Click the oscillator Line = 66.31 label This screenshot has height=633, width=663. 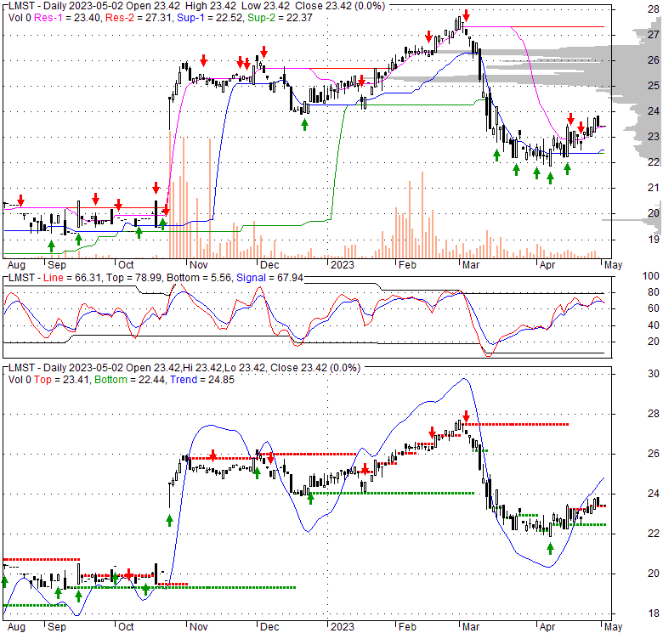coord(72,278)
